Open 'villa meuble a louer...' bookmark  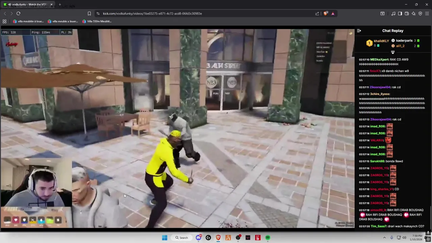point(63,21)
